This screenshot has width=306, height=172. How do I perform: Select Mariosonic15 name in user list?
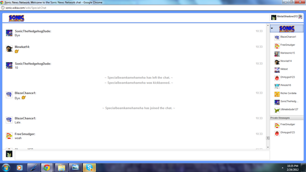coord(287,53)
